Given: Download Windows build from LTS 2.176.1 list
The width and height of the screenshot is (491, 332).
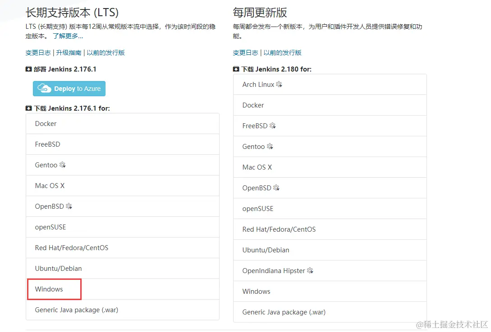Looking at the screenshot, I should [x=123, y=289].
